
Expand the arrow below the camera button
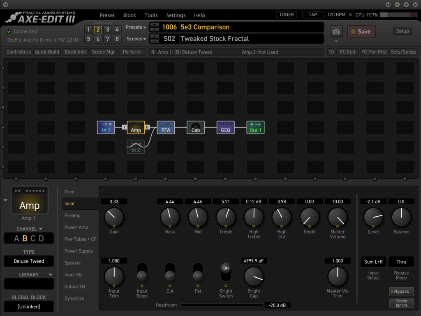click(x=336, y=41)
